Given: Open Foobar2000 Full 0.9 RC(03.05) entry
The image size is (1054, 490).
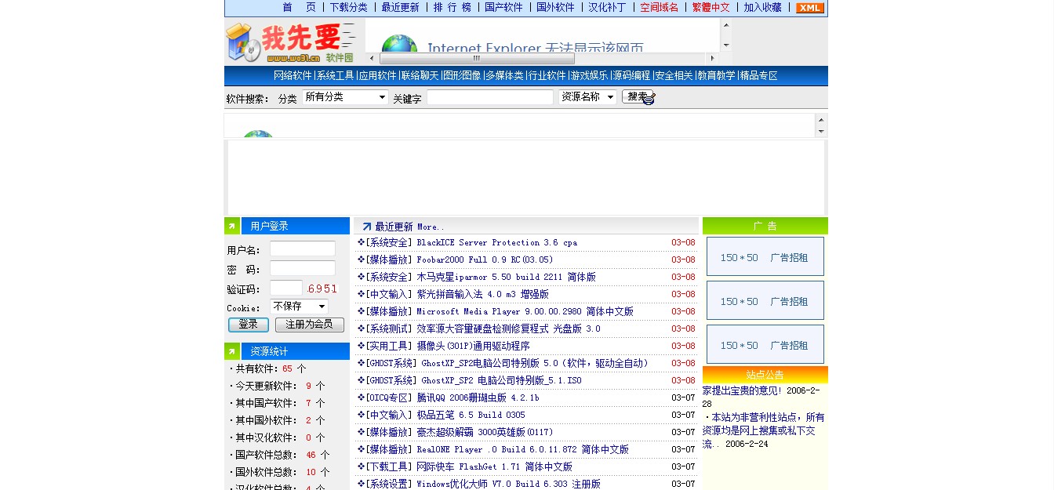Looking at the screenshot, I should pyautogui.click(x=485, y=260).
